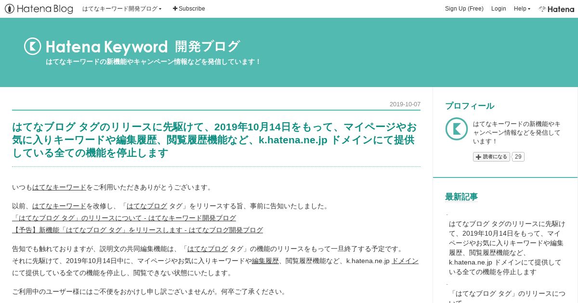
Task: Click the 29 readers count badge
Action: 518,157
